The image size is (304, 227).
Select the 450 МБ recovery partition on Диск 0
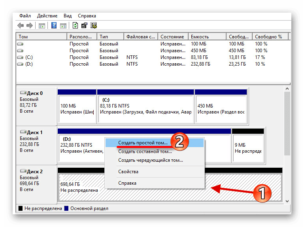(221, 106)
